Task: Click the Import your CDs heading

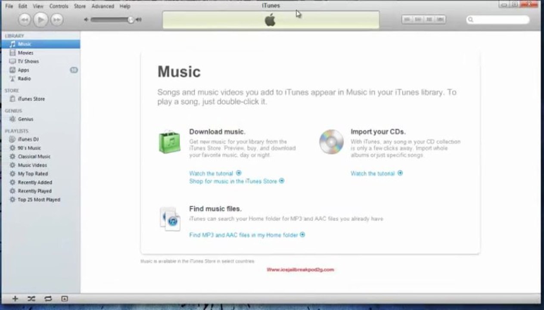Action: pos(378,132)
